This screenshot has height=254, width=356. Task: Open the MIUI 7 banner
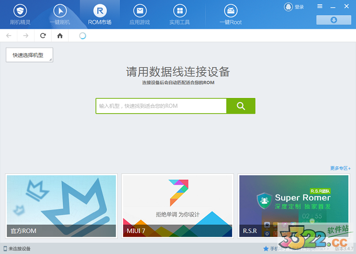click(177, 206)
